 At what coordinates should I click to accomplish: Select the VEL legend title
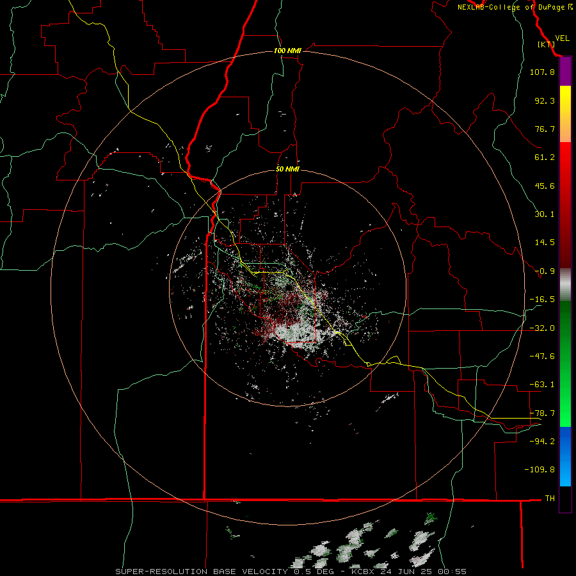(x=562, y=38)
